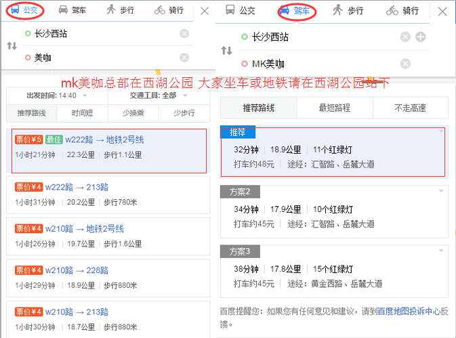Image resolution: width=456 pixels, height=338 pixels.
Task: Click 打车约48元 taxi fare text
Action: [254, 165]
